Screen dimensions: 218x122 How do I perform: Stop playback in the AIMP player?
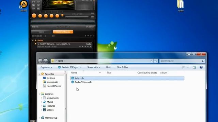coord(46,16)
